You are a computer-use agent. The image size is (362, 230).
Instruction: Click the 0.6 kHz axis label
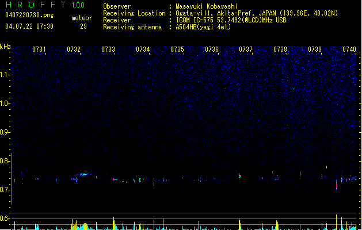tap(4, 218)
